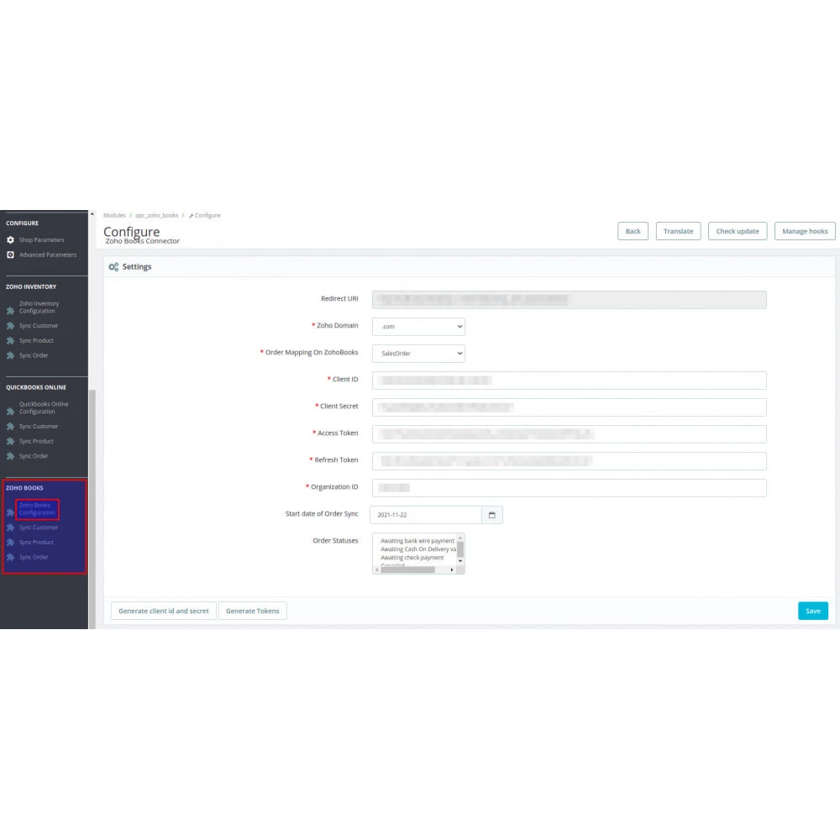Image resolution: width=840 pixels, height=840 pixels.
Task: Click the Redirect URI field
Action: (569, 300)
